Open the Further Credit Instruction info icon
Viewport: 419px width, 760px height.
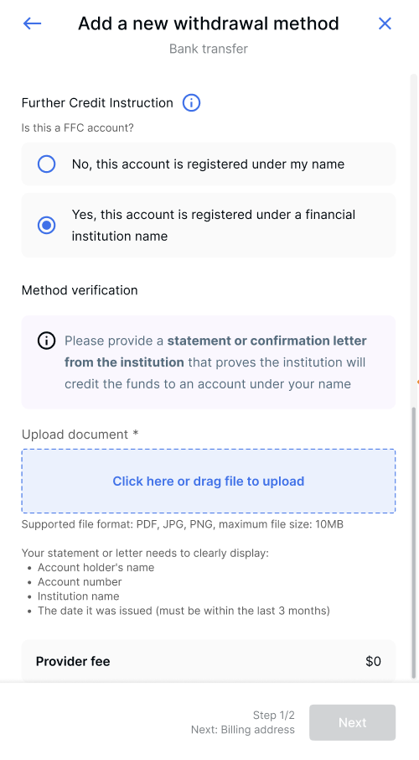pyautogui.click(x=191, y=102)
